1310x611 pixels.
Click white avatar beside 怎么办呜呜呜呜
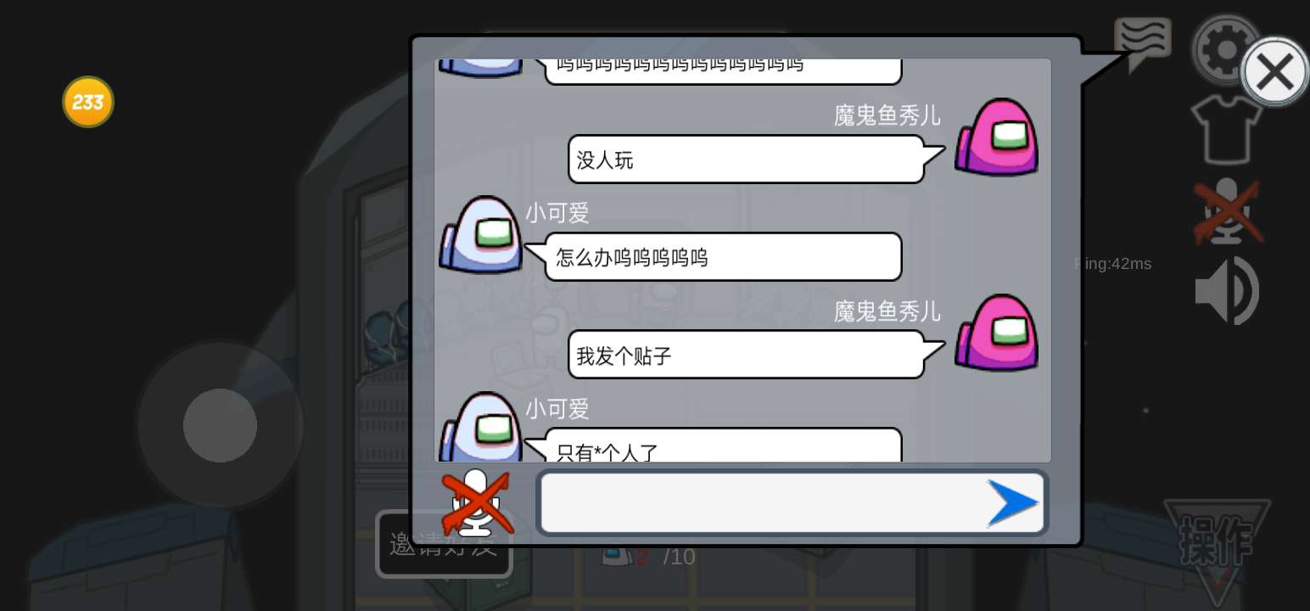pyautogui.click(x=480, y=235)
